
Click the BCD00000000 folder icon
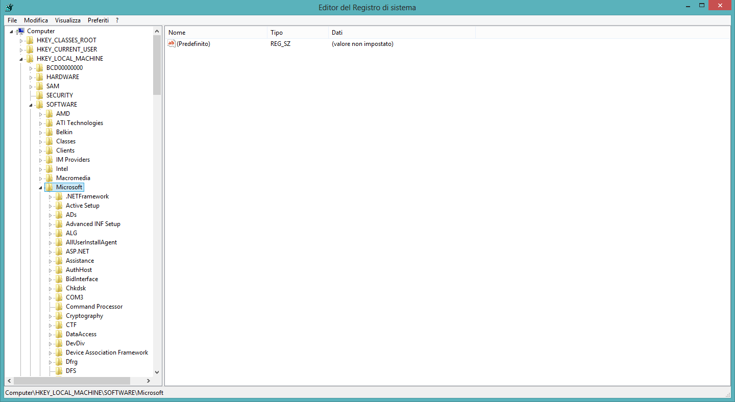[40, 68]
